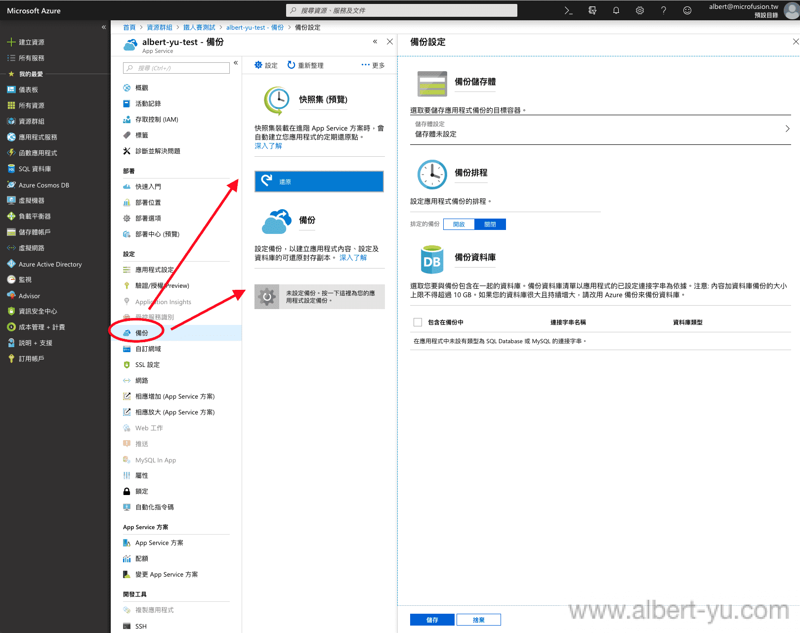Discard changes with 捨棄 button
This screenshot has width=800, height=633.
[479, 620]
